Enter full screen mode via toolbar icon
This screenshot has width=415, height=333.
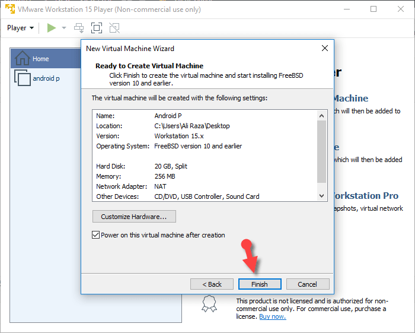[97, 28]
